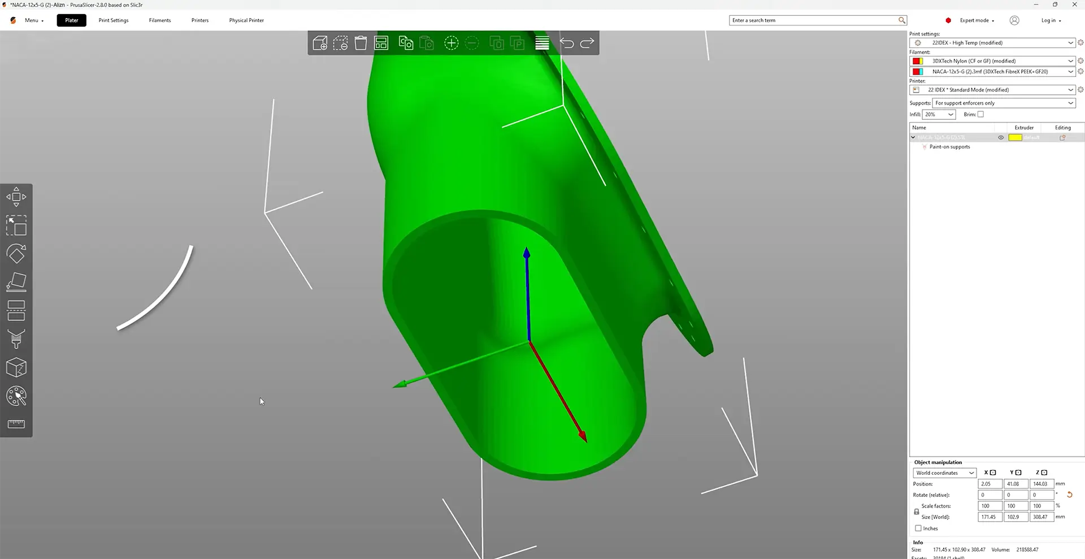This screenshot has width=1085, height=559.
Task: Toggle the Y axis mirror button
Action: click(1018, 473)
